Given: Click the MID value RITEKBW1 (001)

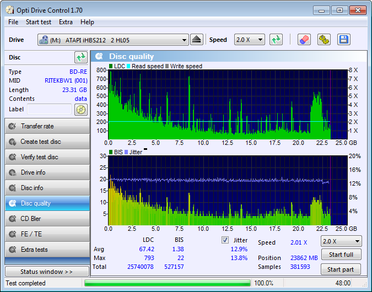Looking at the screenshot, I should click(x=66, y=80).
